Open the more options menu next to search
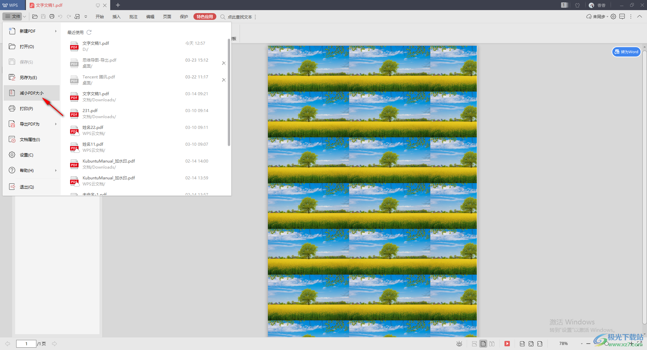 click(x=255, y=17)
